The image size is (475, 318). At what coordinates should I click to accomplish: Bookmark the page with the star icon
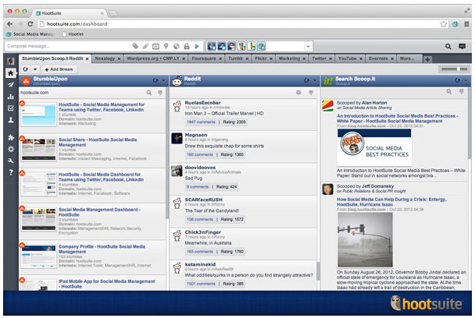(x=444, y=24)
